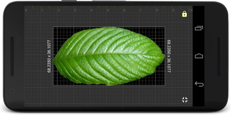Click the 8 mark on the ruler
The width and height of the screenshot is (231, 115).
[157, 10]
